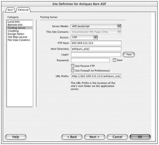The width and height of the screenshot is (159, 145).
Task: Click the Login input field
Action: coord(96,55)
